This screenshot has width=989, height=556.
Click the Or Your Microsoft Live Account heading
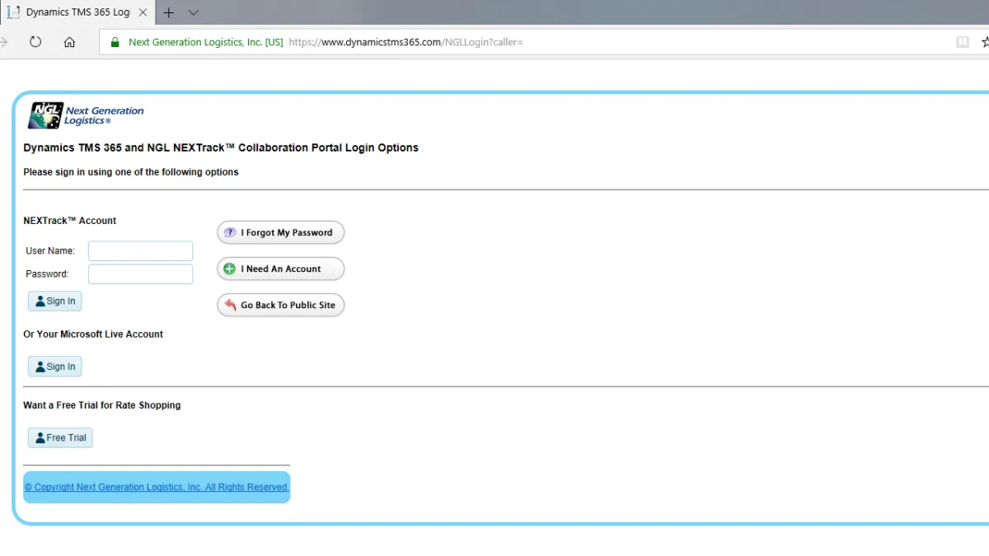click(x=93, y=334)
